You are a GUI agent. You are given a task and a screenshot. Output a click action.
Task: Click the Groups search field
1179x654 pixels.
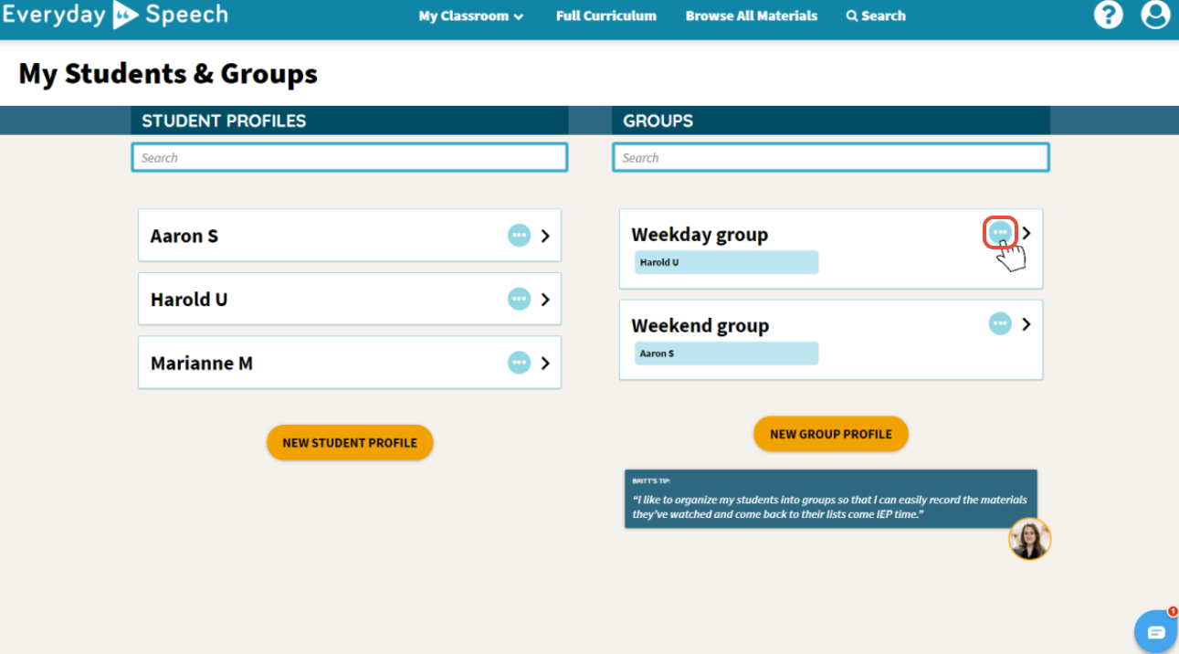coord(831,157)
